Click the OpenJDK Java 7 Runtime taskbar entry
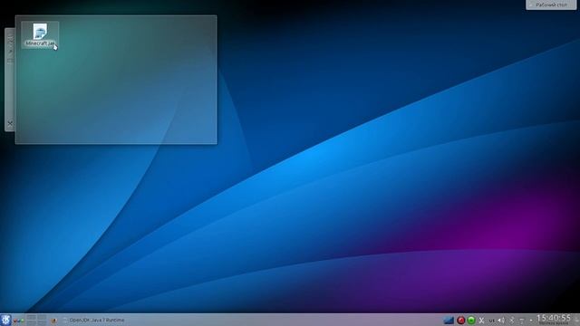Viewport: 580px width, 326px height. tap(94, 320)
